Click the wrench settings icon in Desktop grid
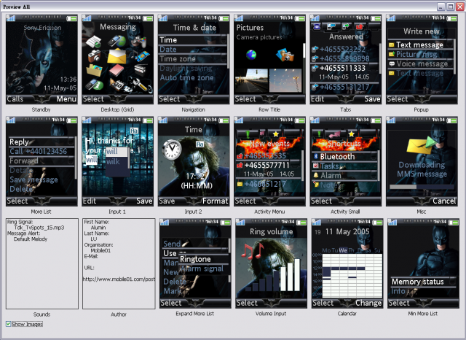The image size is (466, 340). (141, 85)
